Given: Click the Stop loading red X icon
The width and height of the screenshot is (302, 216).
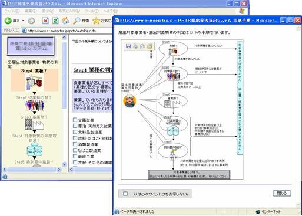Looking at the screenshot, I should [x=45, y=21].
